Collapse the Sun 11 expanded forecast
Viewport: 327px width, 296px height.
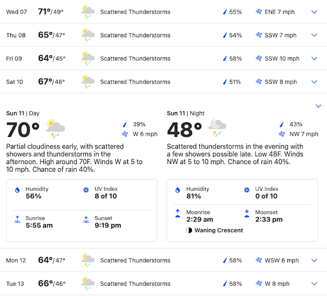[x=318, y=106]
